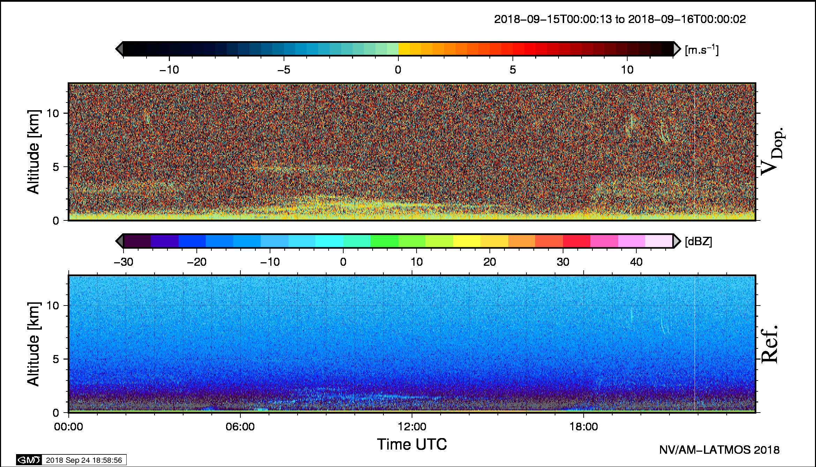Screen dimensions: 816x467
Task: Click the 2018 Sep 24 timestamp label
Action: point(84,460)
